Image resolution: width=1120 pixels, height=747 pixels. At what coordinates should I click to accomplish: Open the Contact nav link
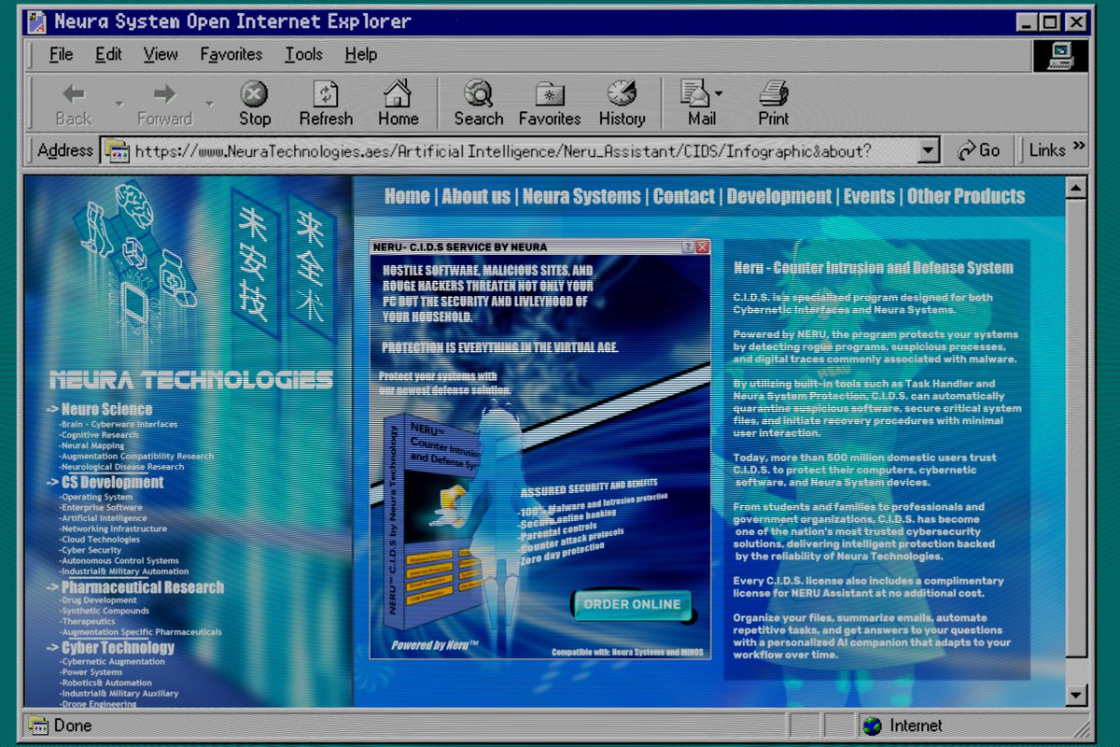[684, 196]
